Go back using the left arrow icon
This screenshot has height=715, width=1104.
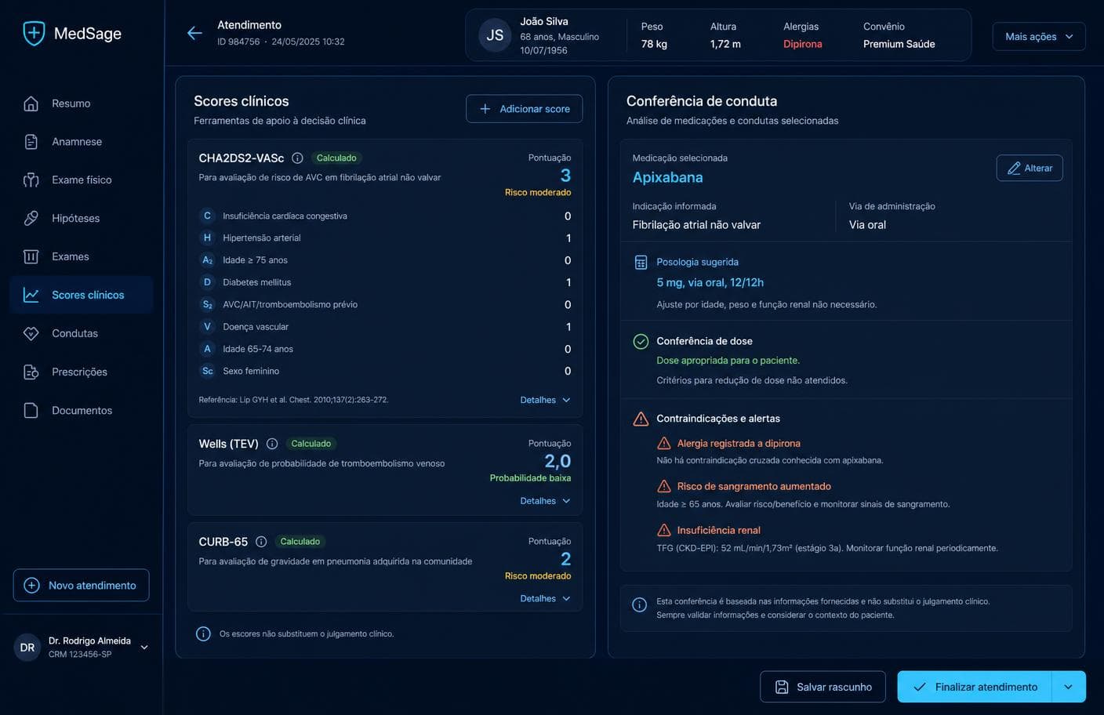pyautogui.click(x=194, y=33)
